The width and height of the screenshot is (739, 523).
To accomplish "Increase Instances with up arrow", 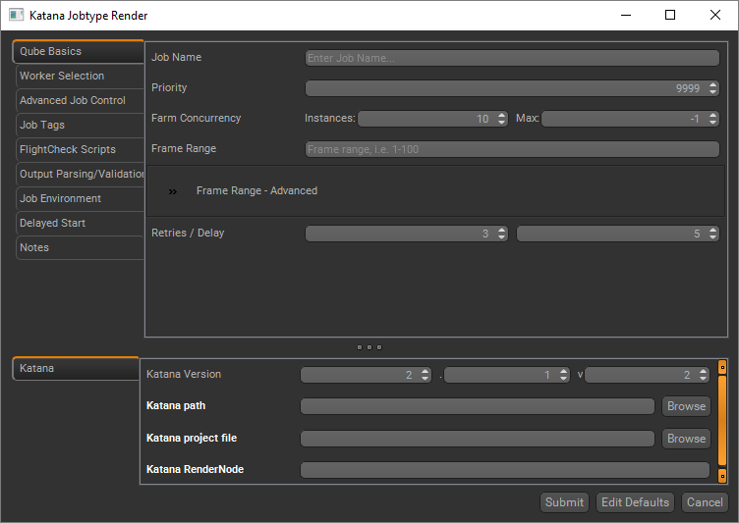I will 502,116.
